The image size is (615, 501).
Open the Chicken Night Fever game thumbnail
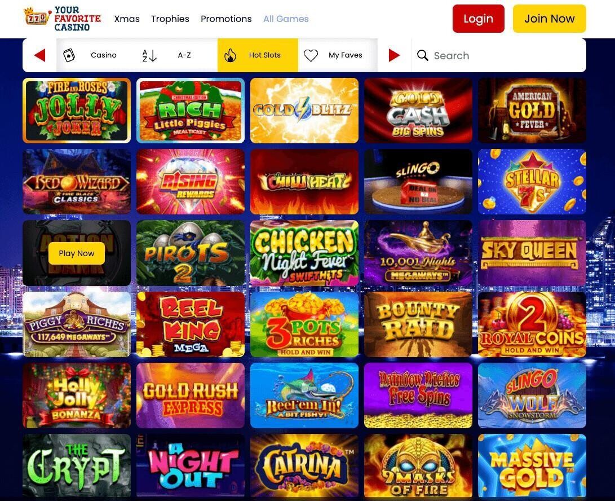[x=304, y=253]
